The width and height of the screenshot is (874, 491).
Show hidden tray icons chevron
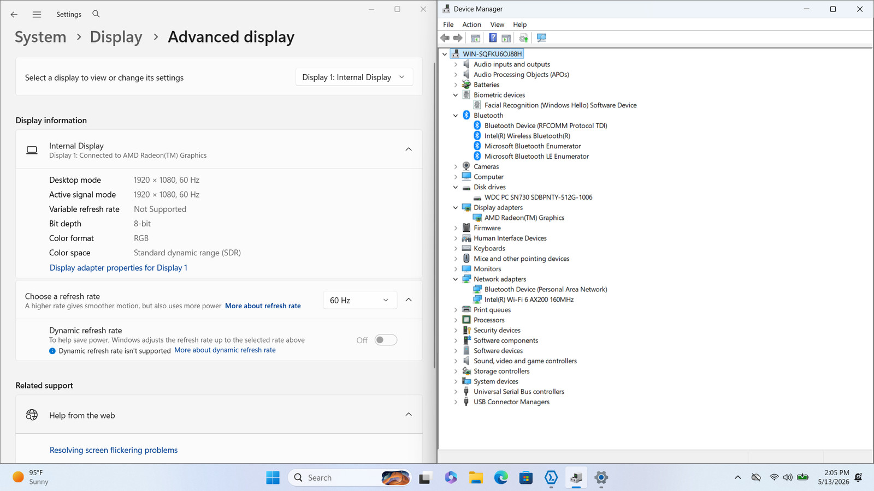[738, 477]
